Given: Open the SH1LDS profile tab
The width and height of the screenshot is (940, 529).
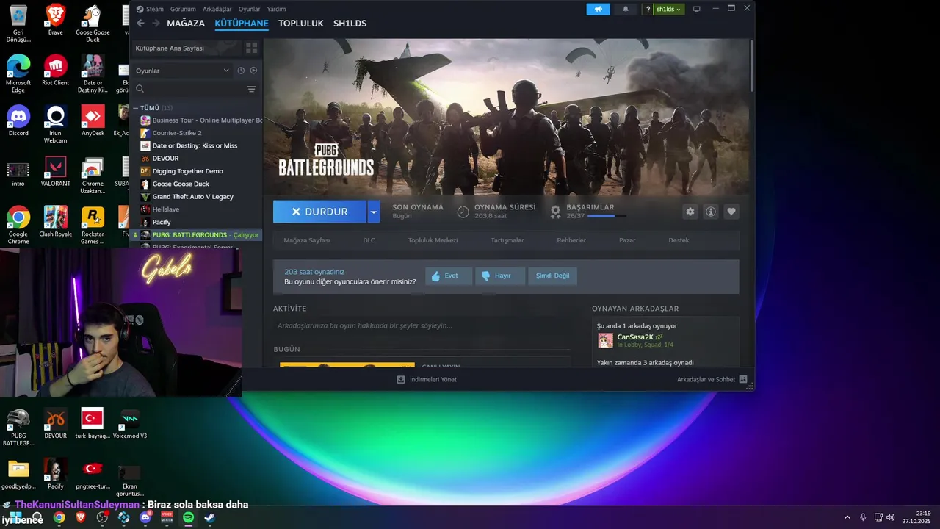Looking at the screenshot, I should pyautogui.click(x=350, y=24).
